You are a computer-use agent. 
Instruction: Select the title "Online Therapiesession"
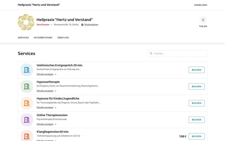tap(52, 115)
